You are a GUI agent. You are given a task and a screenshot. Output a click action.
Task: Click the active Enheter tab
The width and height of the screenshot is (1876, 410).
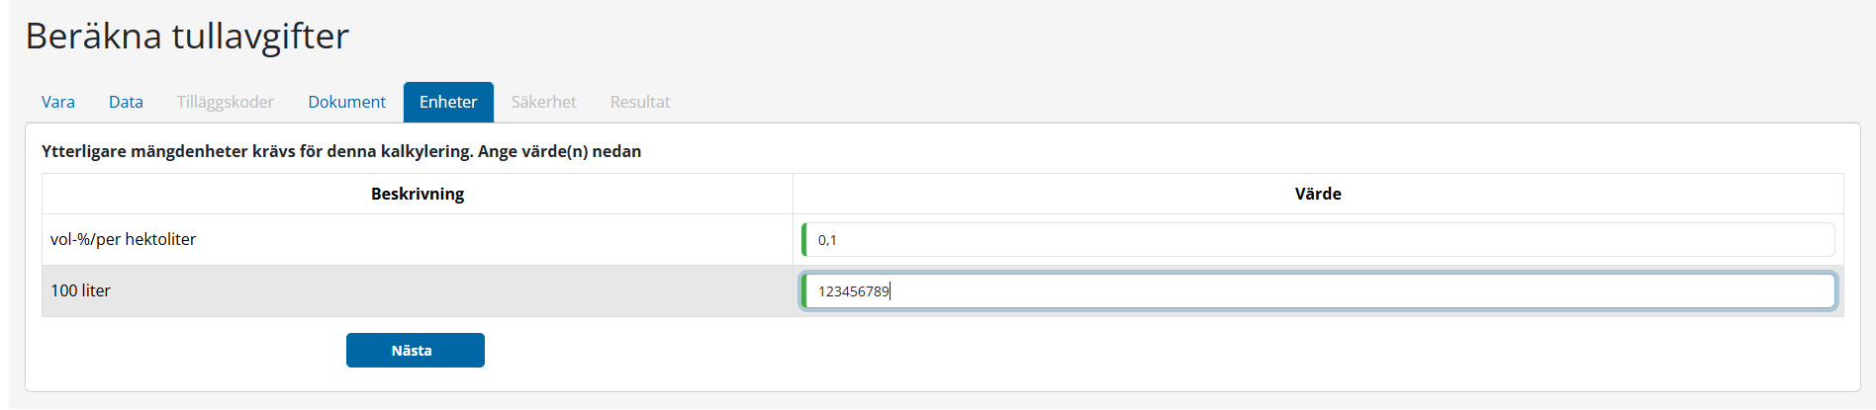click(448, 102)
